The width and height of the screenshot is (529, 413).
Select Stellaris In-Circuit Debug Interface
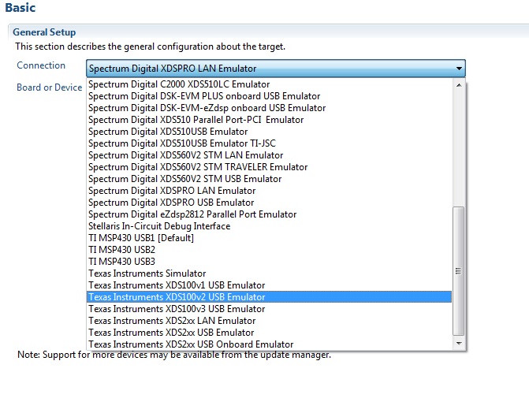(x=269, y=226)
